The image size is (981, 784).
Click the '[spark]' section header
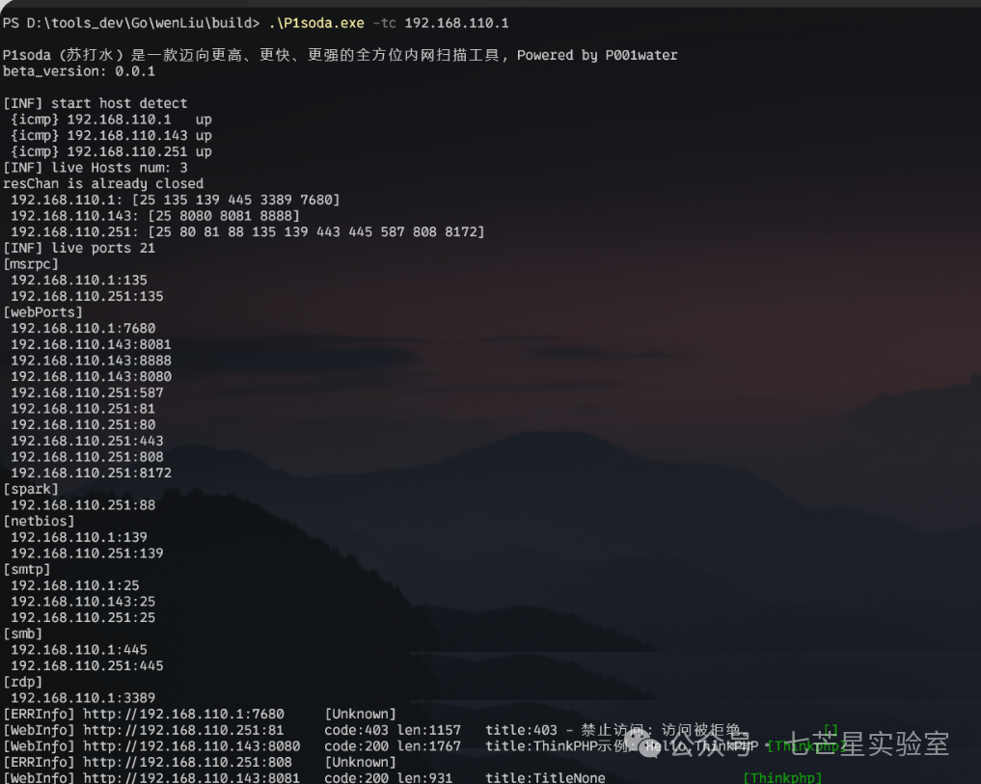coord(31,489)
